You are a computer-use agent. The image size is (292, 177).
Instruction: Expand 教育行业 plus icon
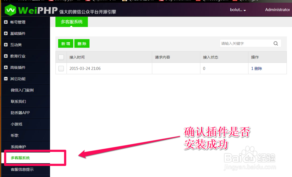point(6,56)
